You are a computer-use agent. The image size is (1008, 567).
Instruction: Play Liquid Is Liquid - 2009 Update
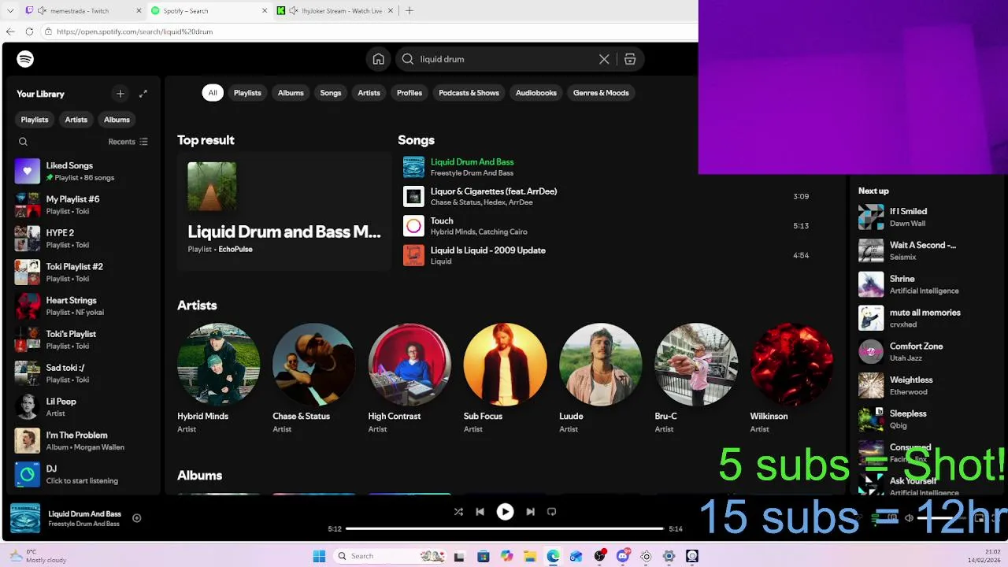(x=487, y=250)
